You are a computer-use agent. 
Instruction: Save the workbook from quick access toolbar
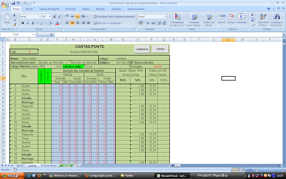(13, 3)
